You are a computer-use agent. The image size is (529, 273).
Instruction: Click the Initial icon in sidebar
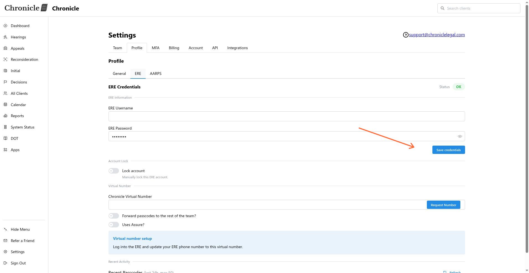(5, 71)
